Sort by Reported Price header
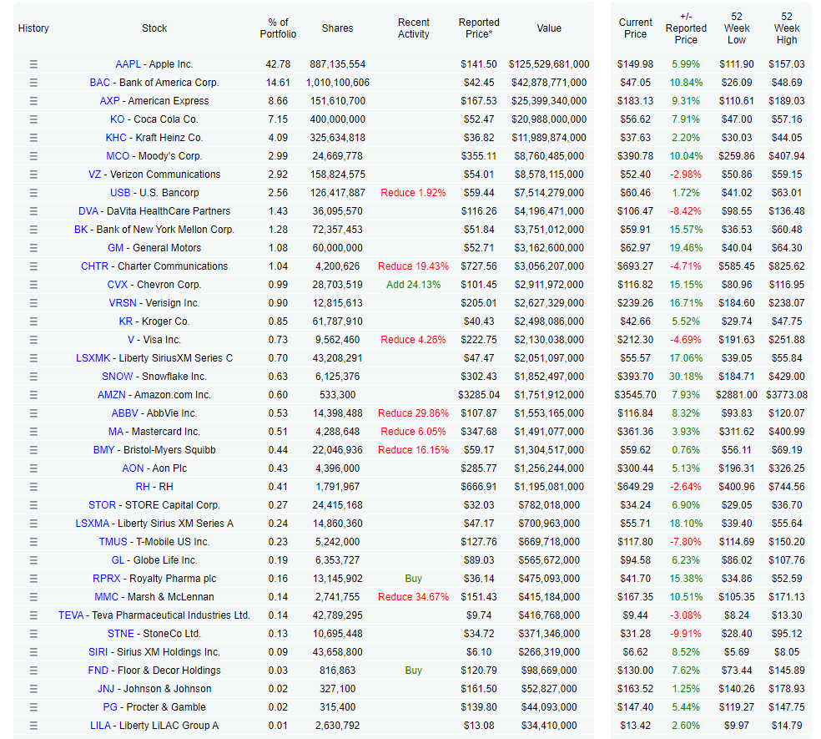The height and width of the screenshot is (739, 821). pyautogui.click(x=479, y=28)
